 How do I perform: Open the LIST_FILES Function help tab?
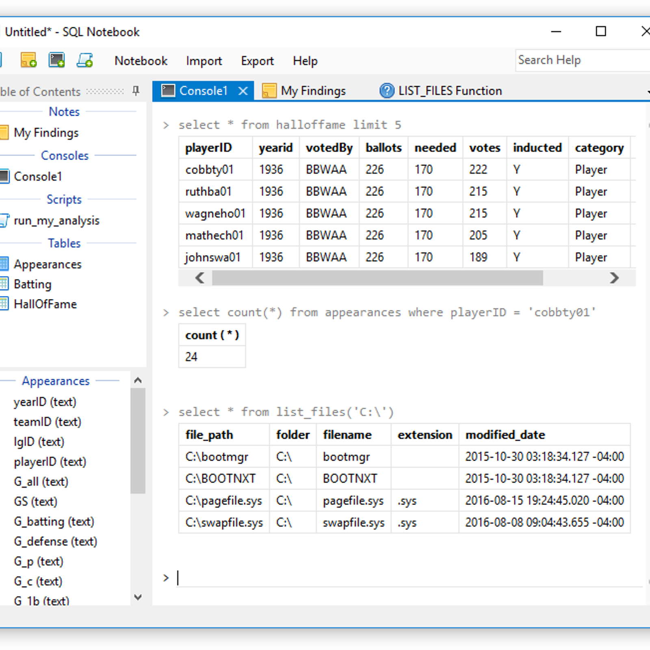(450, 91)
